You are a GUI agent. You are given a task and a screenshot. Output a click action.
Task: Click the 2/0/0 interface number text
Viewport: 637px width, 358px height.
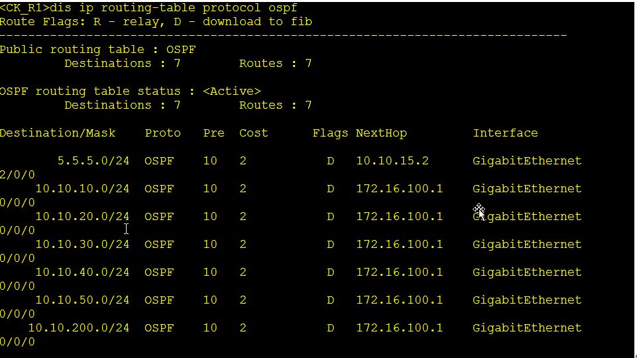pos(17,175)
